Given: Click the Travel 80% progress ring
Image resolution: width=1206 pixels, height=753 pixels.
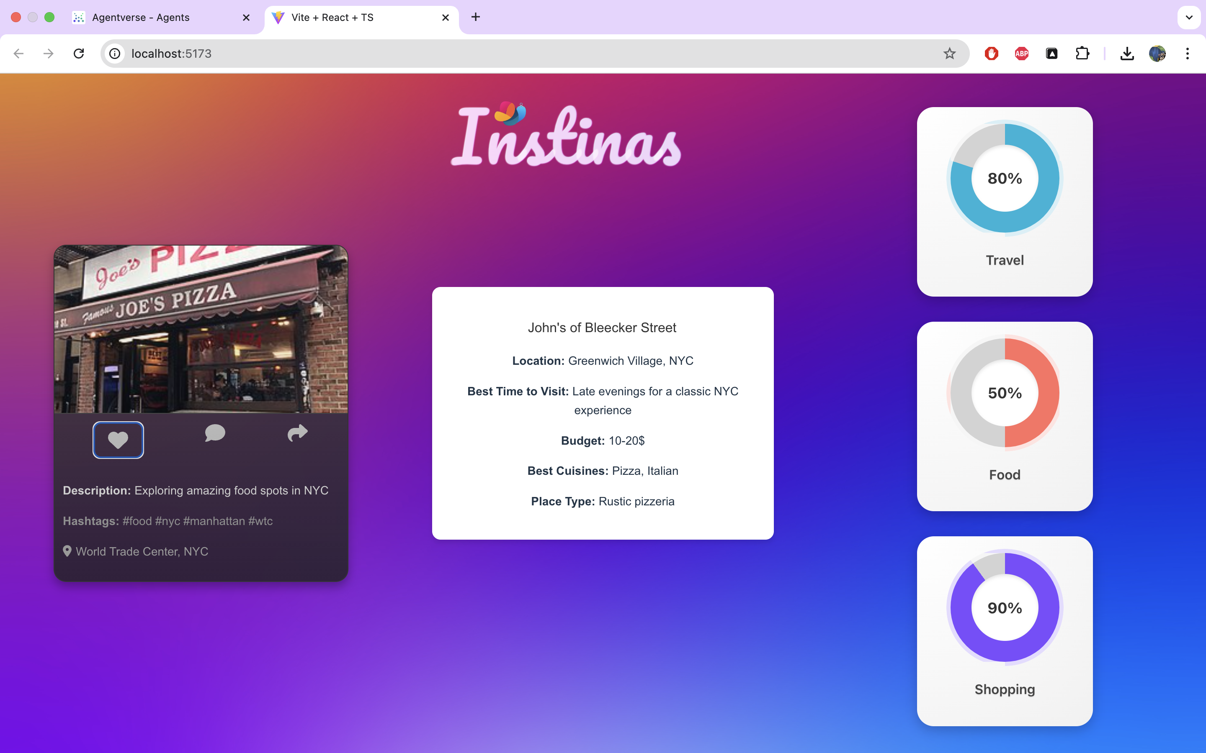Looking at the screenshot, I should (x=1004, y=178).
